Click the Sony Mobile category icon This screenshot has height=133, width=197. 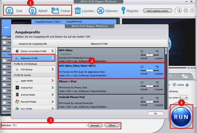pyautogui.click(x=17, y=108)
